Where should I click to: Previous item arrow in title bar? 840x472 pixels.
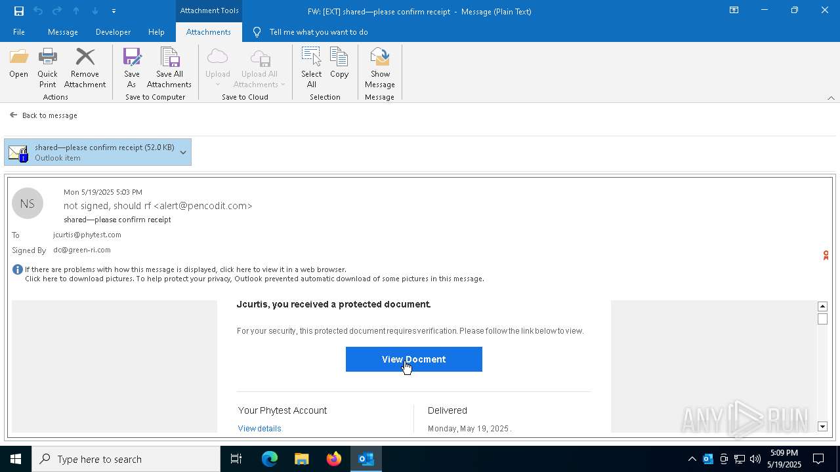click(76, 10)
